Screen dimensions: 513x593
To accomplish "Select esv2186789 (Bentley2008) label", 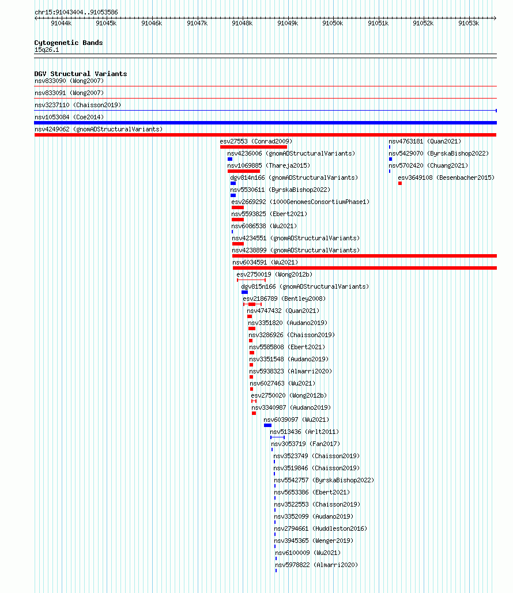I will pos(284,299).
